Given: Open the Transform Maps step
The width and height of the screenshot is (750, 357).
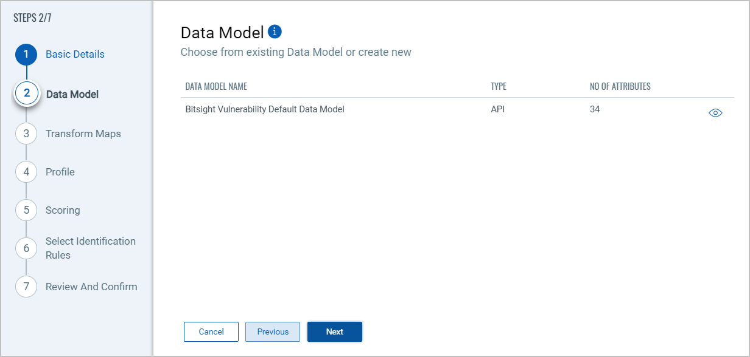Looking at the screenshot, I should (x=83, y=134).
